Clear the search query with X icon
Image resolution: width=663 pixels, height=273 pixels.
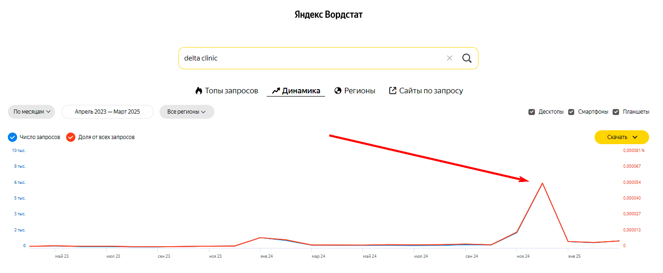449,58
